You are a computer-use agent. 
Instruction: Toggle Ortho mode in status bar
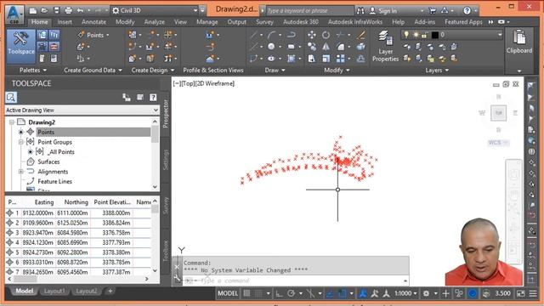(279, 293)
